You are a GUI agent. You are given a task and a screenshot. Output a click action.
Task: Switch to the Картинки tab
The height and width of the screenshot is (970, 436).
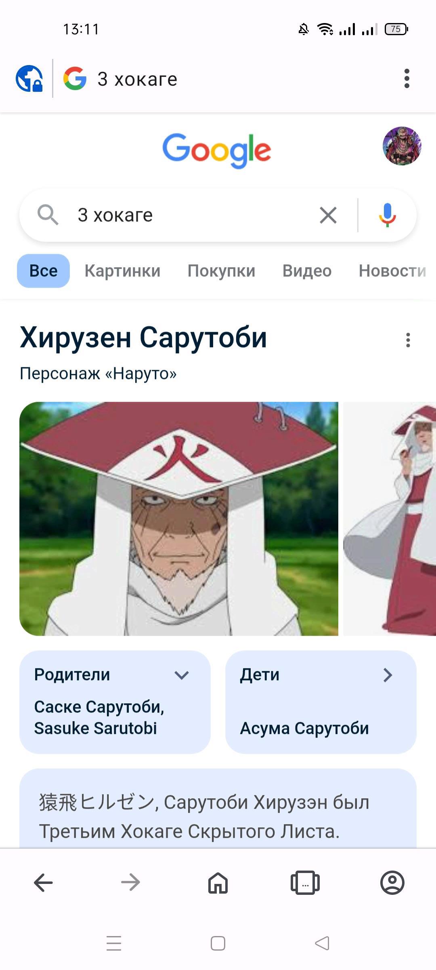click(x=122, y=271)
